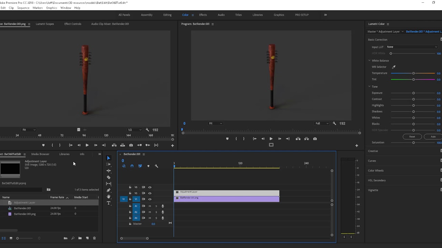The image size is (442, 248).
Task: Open Source Monitor settings wrench
Action: click(x=147, y=130)
